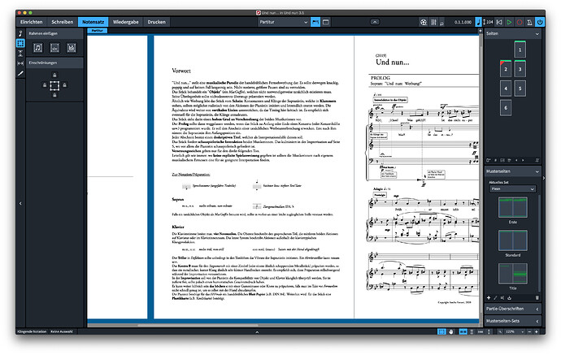Image resolution: width=561 pixels, height=355 pixels.
Task: Expand the Musterseiten-Sets section
Action: pyautogui.click(x=512, y=321)
